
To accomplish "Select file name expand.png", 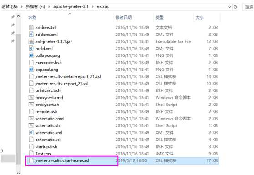I will click(47, 70).
